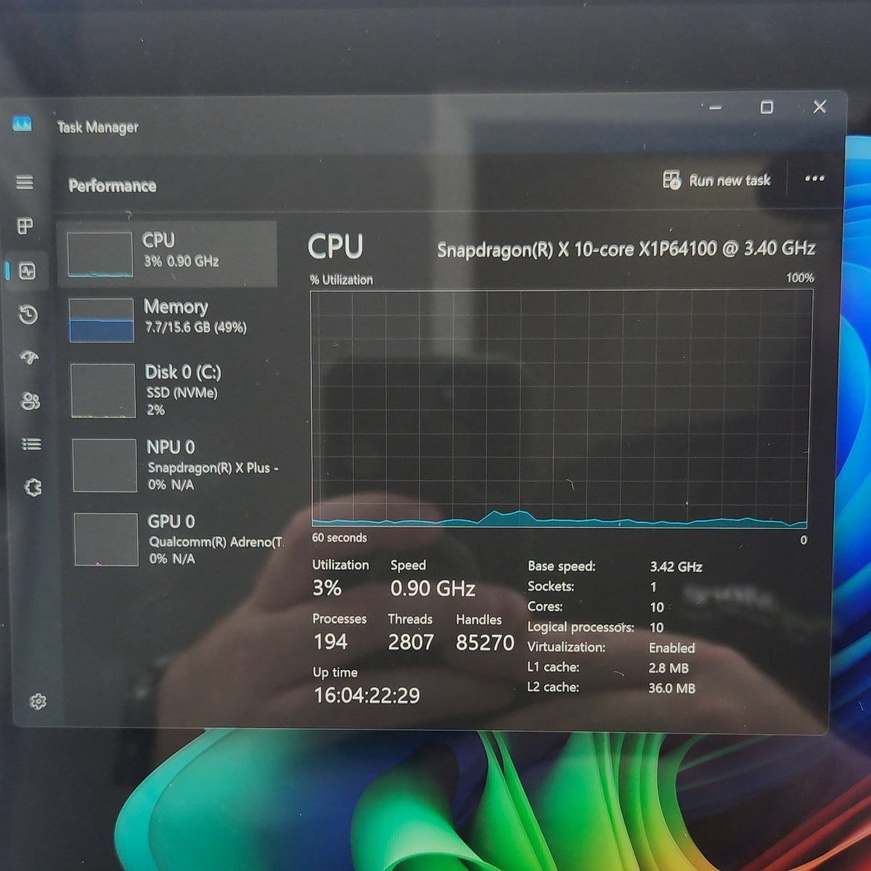The height and width of the screenshot is (871, 871).
Task: Maximize the Task Manager window
Action: click(x=766, y=107)
